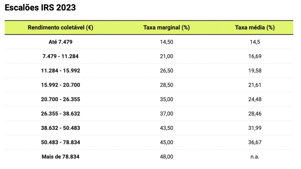The image size is (301, 169).
Task: Select the "n.a." average rate cell
Action: pyautogui.click(x=255, y=157)
